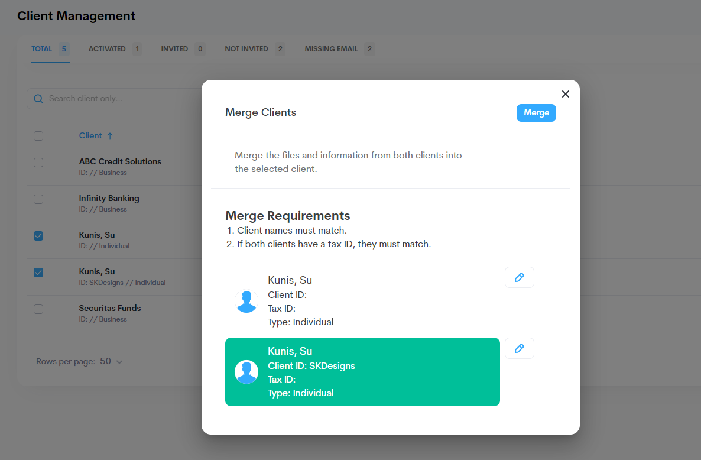
Task: Check the ABC Credit Solutions checkbox
Action: 38,163
